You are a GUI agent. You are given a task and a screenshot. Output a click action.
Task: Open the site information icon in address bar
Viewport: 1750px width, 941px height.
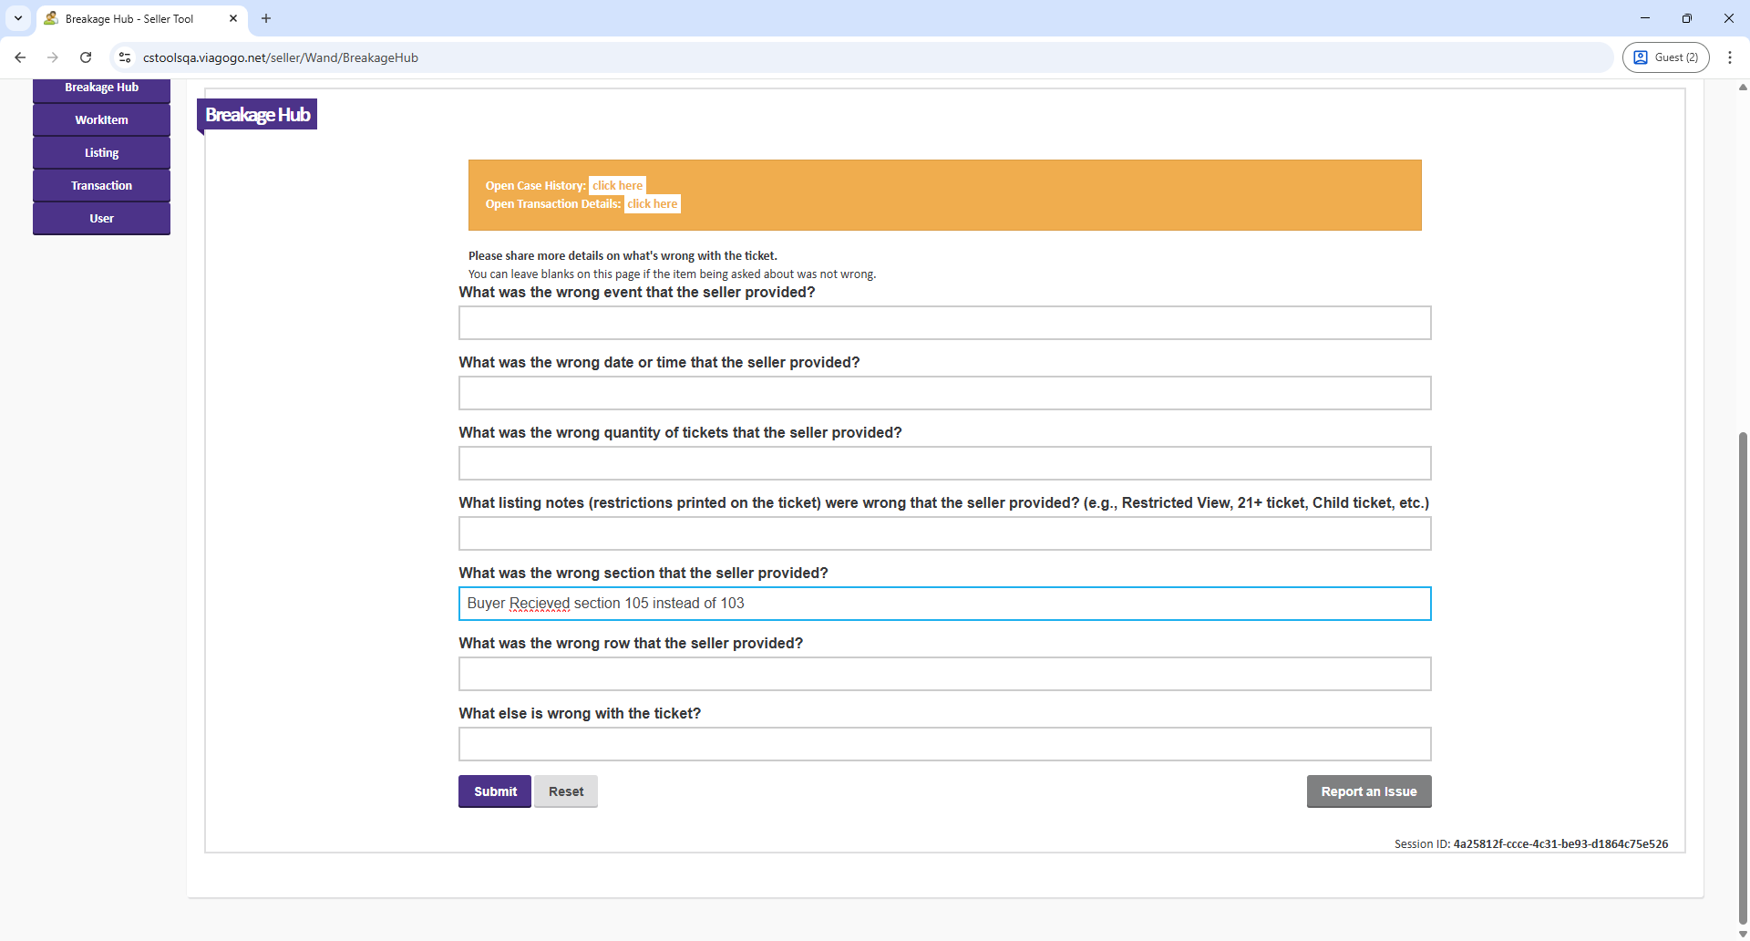coord(125,57)
